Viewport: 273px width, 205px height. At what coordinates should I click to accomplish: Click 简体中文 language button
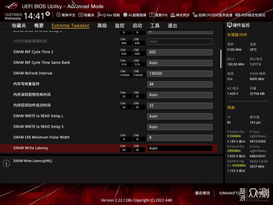tap(68, 15)
